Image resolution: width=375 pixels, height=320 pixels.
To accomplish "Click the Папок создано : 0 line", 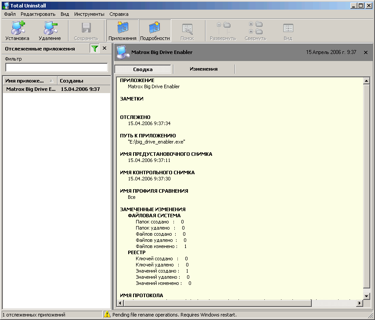I will click(x=160, y=222).
